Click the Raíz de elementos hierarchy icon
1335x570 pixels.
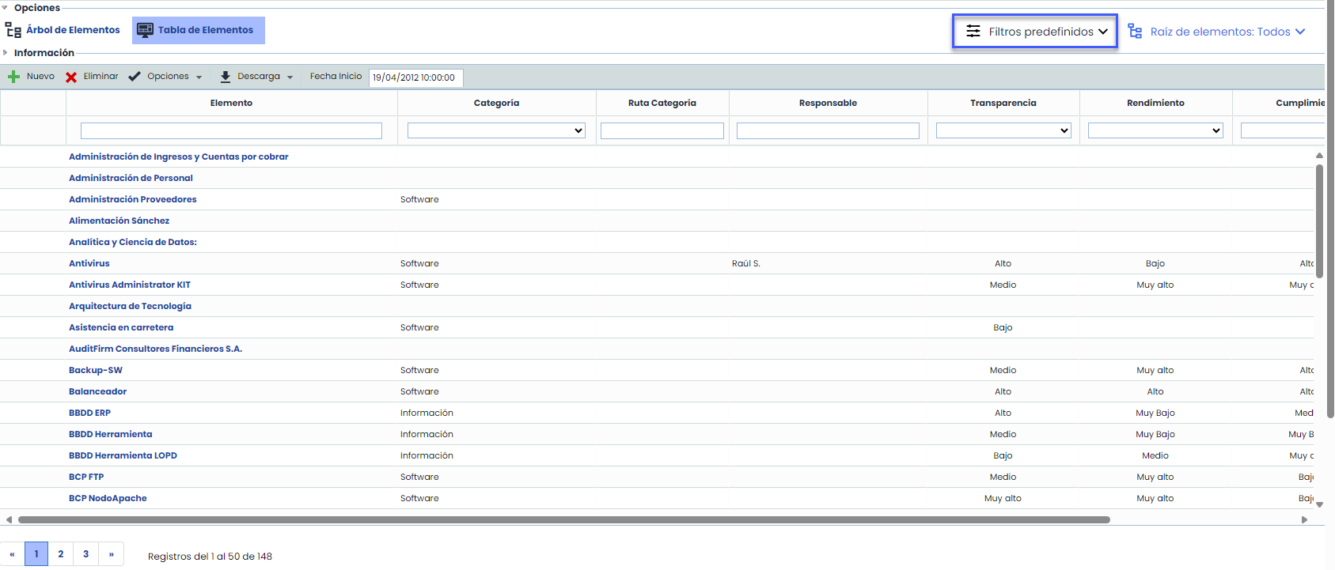tap(1135, 32)
